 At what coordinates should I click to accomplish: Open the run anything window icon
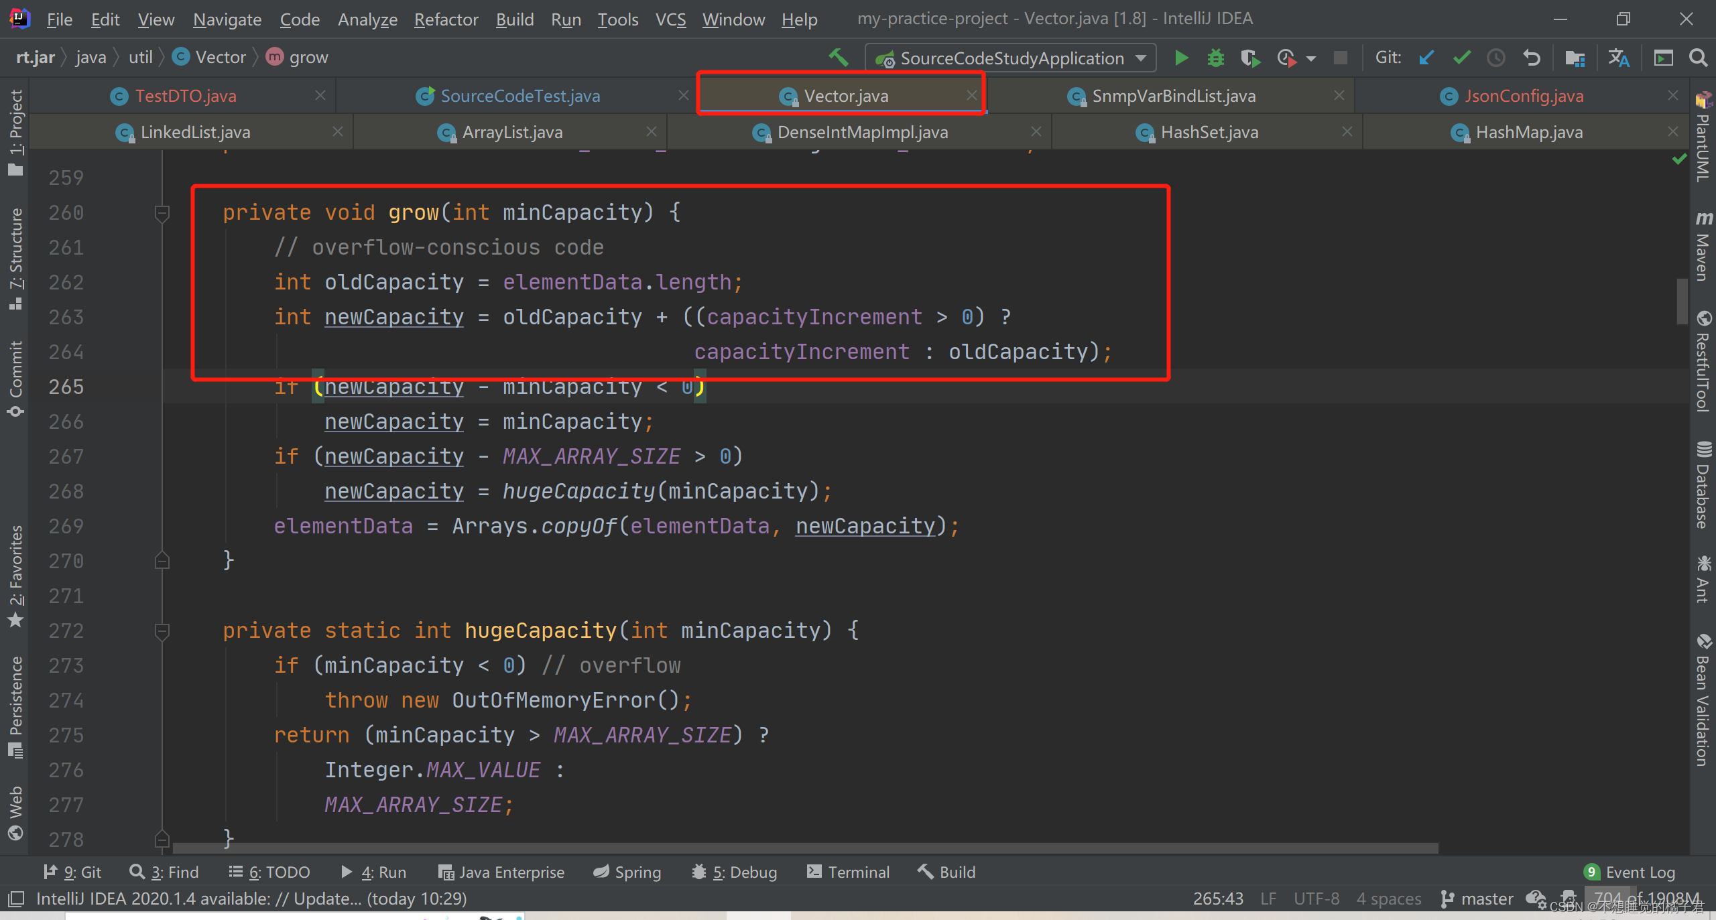pos(1663,58)
